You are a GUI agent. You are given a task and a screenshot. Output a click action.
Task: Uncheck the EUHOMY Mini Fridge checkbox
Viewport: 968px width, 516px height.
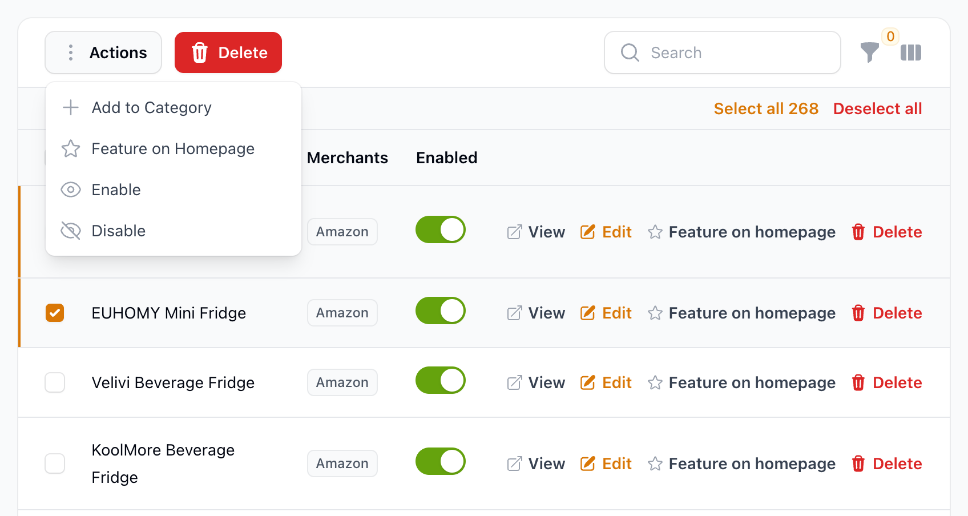pos(55,313)
